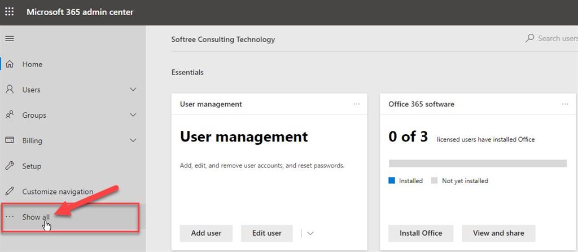Viewport: 578px width, 252px height.
Task: Open Office 365 software card ellipsis menu
Action: tap(565, 104)
